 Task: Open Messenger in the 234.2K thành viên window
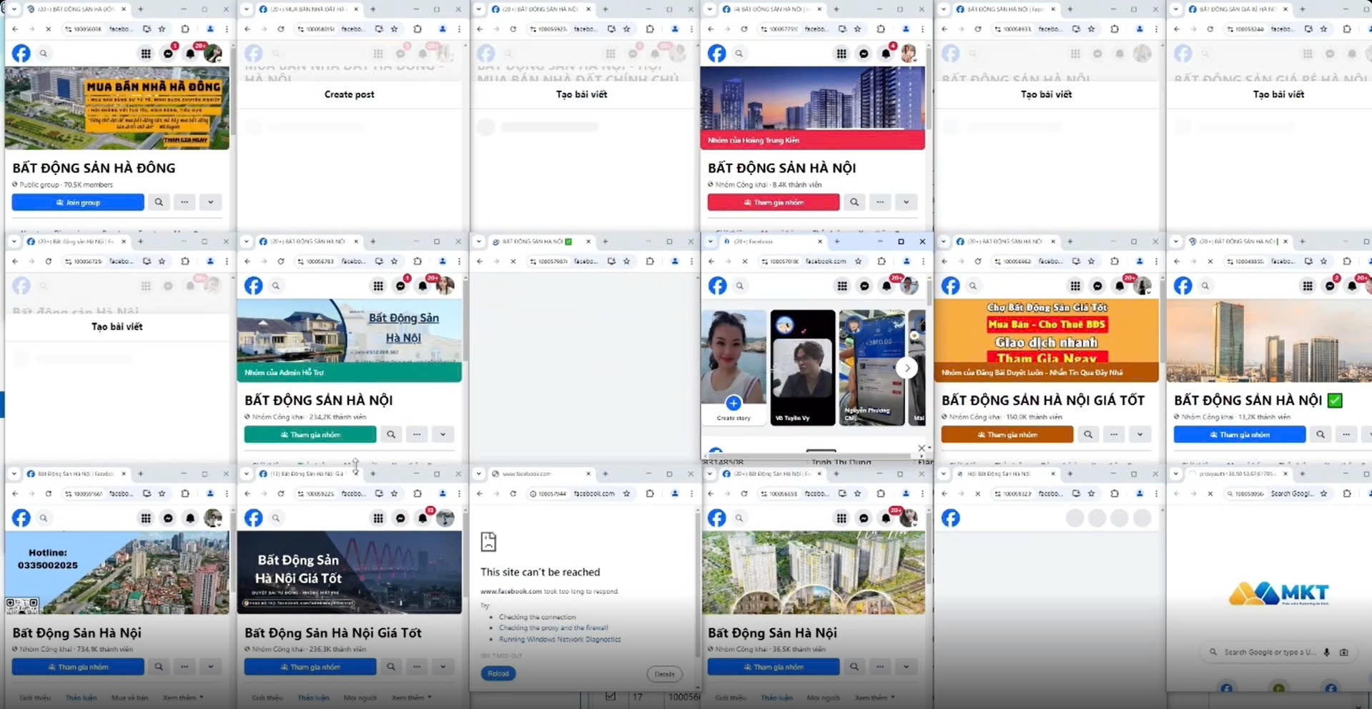coord(400,286)
